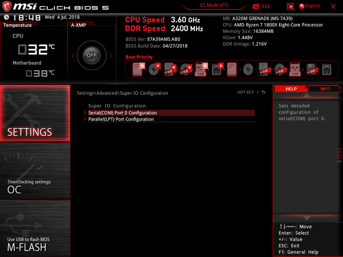
Task: Click the date Wed 4 Jul, 2018
Action: click(x=62, y=17)
